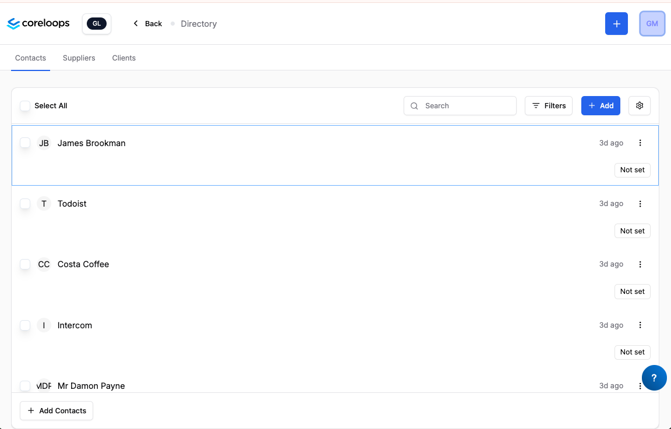671x429 pixels.
Task: Check the Intercom checkbox
Action: tap(25, 325)
